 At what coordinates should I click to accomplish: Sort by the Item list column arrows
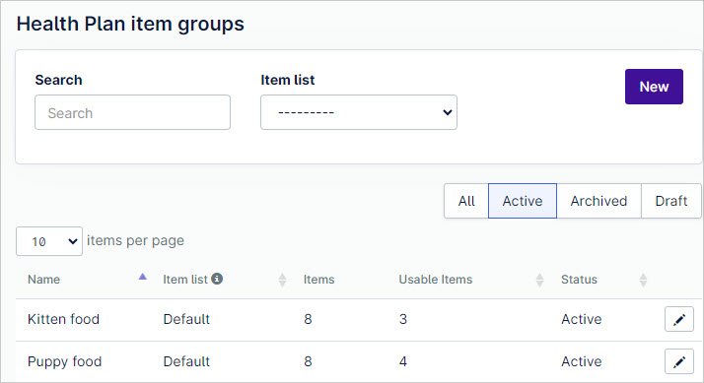pos(282,280)
